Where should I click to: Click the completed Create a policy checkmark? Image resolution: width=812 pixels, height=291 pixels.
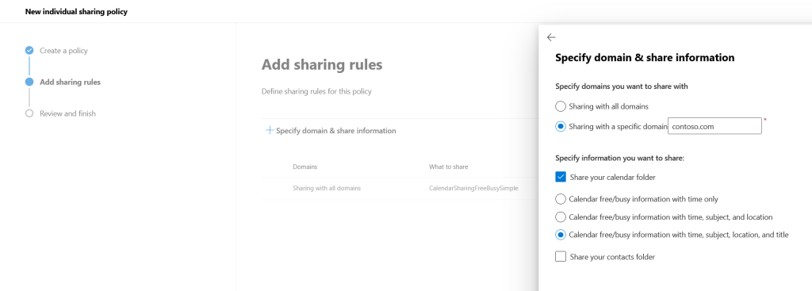[29, 50]
